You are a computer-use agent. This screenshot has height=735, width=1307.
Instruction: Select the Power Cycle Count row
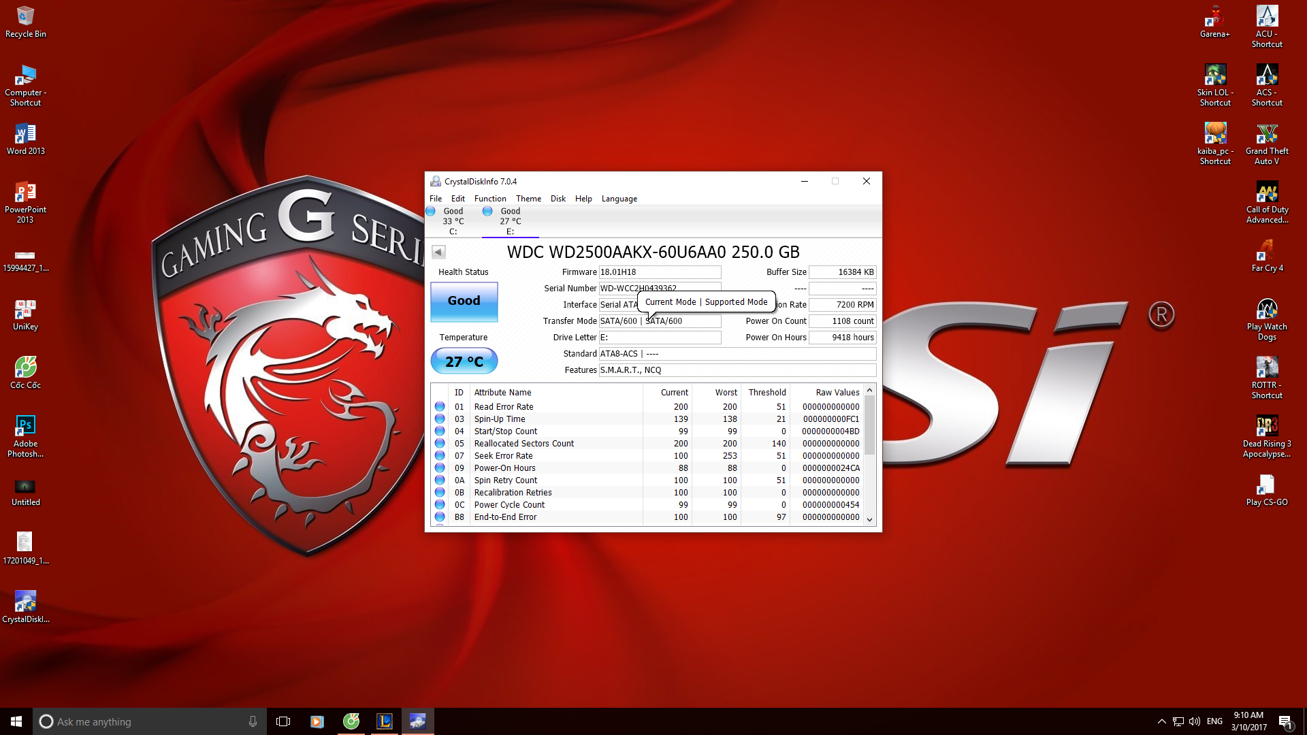click(x=647, y=505)
